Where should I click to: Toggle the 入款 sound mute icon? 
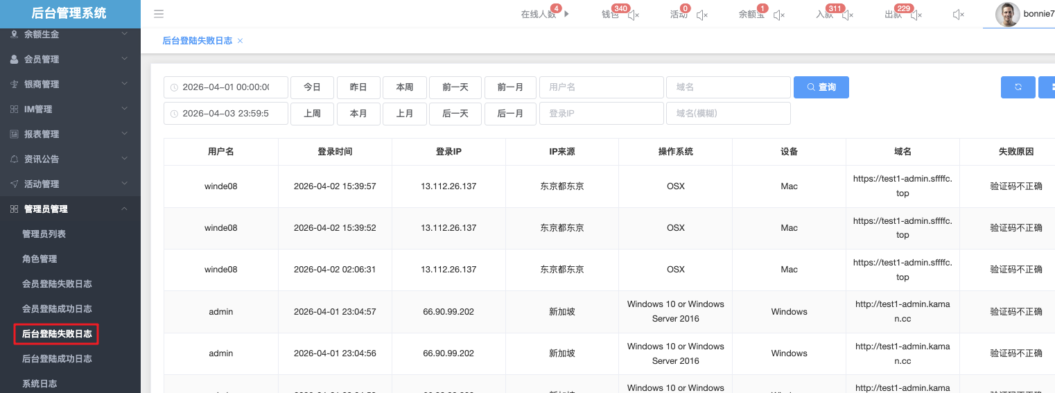pos(847,15)
